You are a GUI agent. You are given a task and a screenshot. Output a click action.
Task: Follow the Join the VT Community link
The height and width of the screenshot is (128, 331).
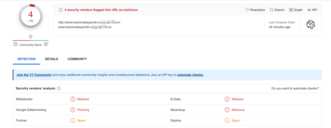34,75
